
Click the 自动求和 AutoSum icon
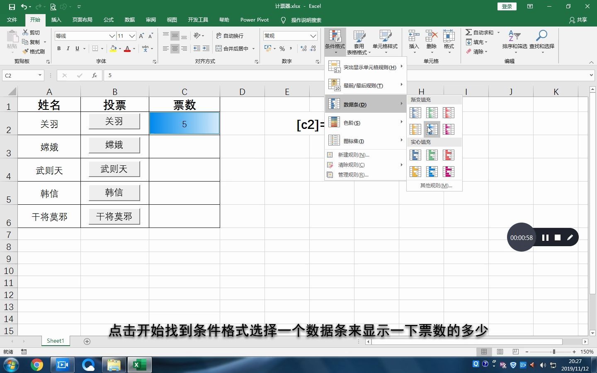pyautogui.click(x=480, y=32)
